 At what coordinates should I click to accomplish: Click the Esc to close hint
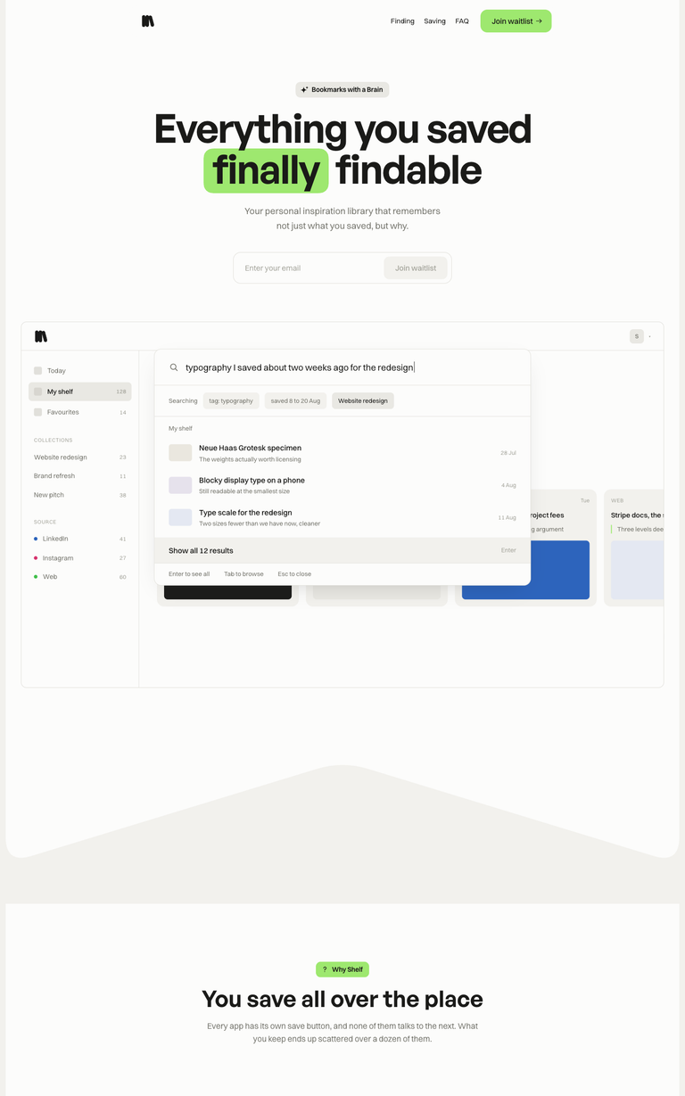pyautogui.click(x=294, y=574)
